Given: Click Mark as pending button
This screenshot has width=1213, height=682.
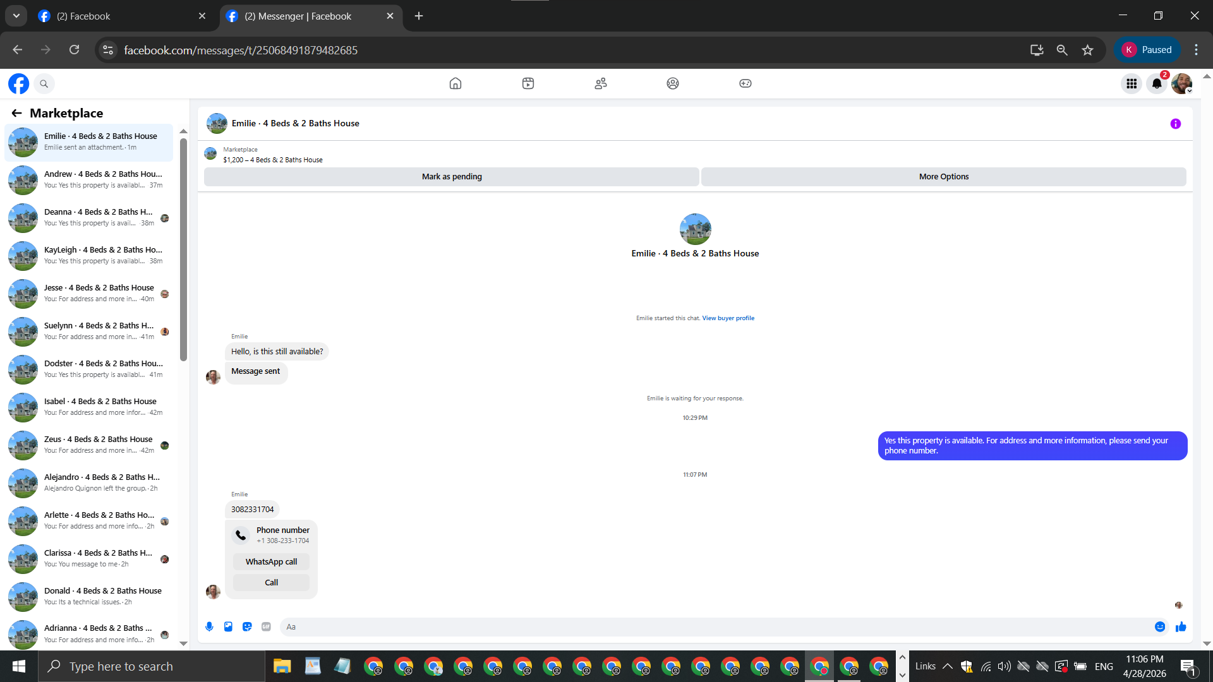Looking at the screenshot, I should 451,177.
